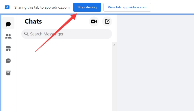Viewport: 194px width, 111px height.
Task: Click the magnifier icon in search bar
Action: click(26, 34)
